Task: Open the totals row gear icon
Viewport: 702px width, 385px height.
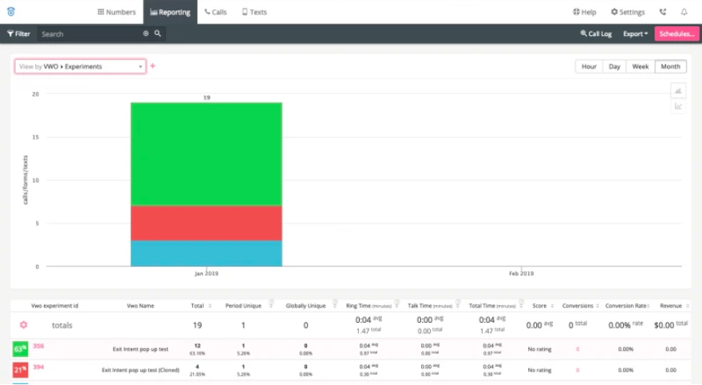Action: coord(24,325)
